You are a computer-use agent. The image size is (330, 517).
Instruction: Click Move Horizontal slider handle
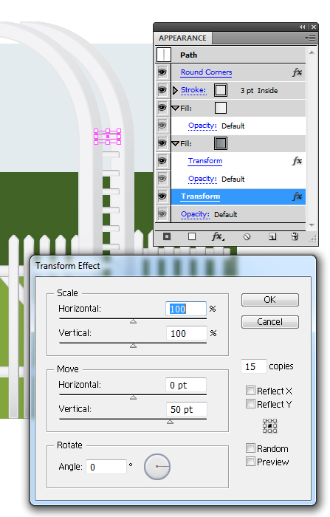click(x=133, y=397)
